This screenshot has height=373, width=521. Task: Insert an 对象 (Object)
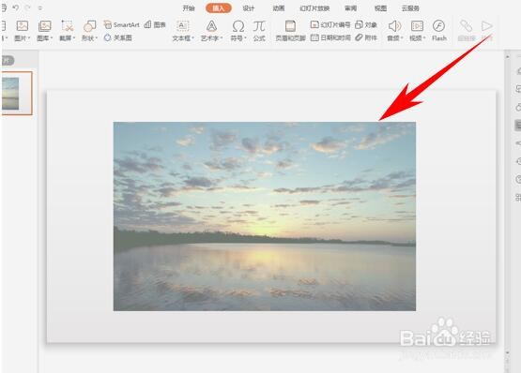366,24
